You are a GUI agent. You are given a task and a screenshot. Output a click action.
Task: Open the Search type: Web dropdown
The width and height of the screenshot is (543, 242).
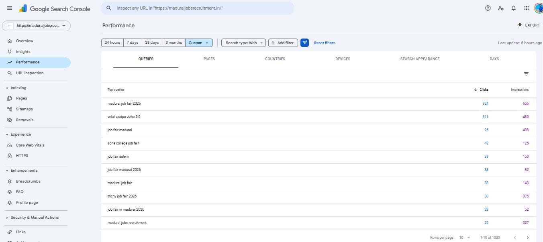click(243, 43)
